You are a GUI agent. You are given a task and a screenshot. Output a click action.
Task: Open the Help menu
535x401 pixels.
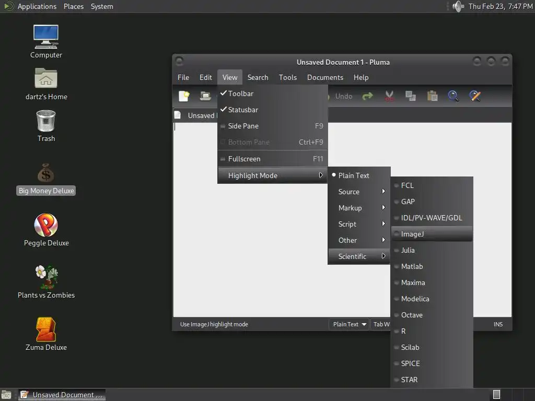coord(360,77)
